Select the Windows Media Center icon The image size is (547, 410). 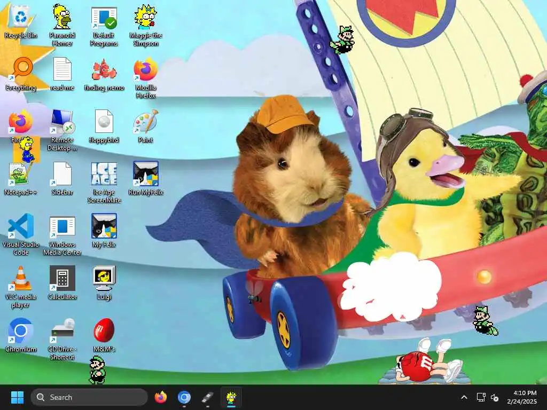coord(62,235)
